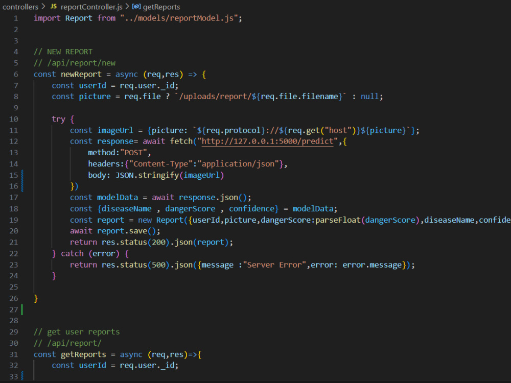The height and width of the screenshot is (383, 511).
Task: Select the getReports symbol breadcrumb
Action: tap(161, 7)
